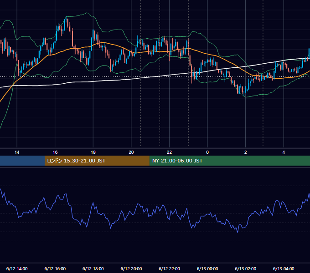
Task: Click the 6/13 00:00 time label
Action: pyautogui.click(x=207, y=268)
